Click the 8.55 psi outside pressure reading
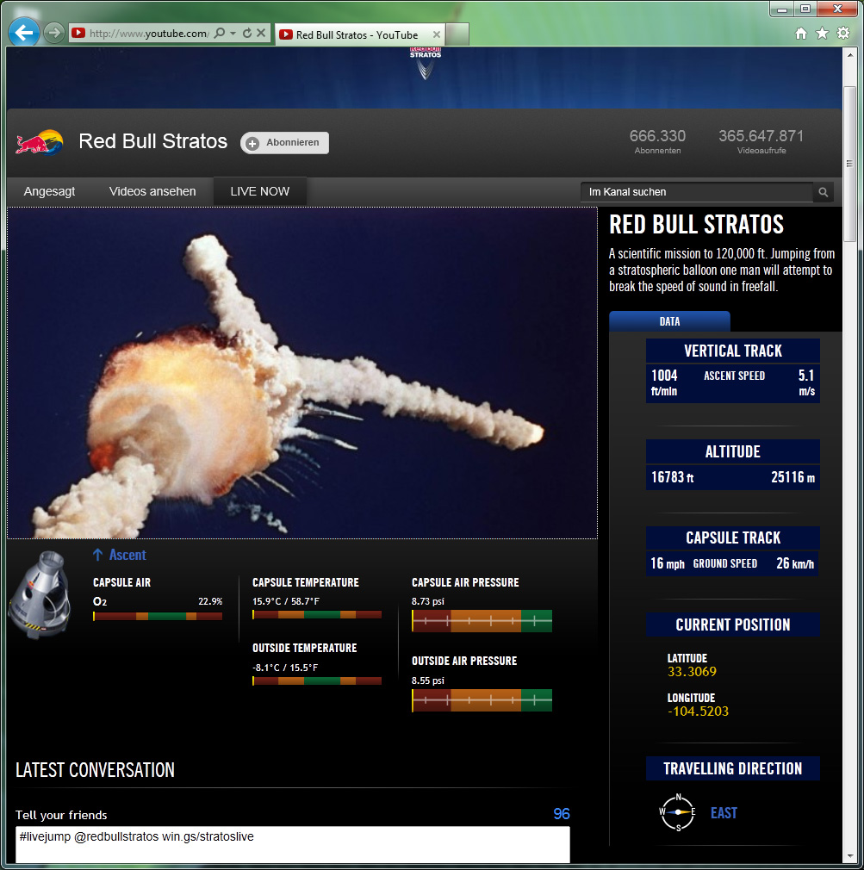 click(x=428, y=680)
